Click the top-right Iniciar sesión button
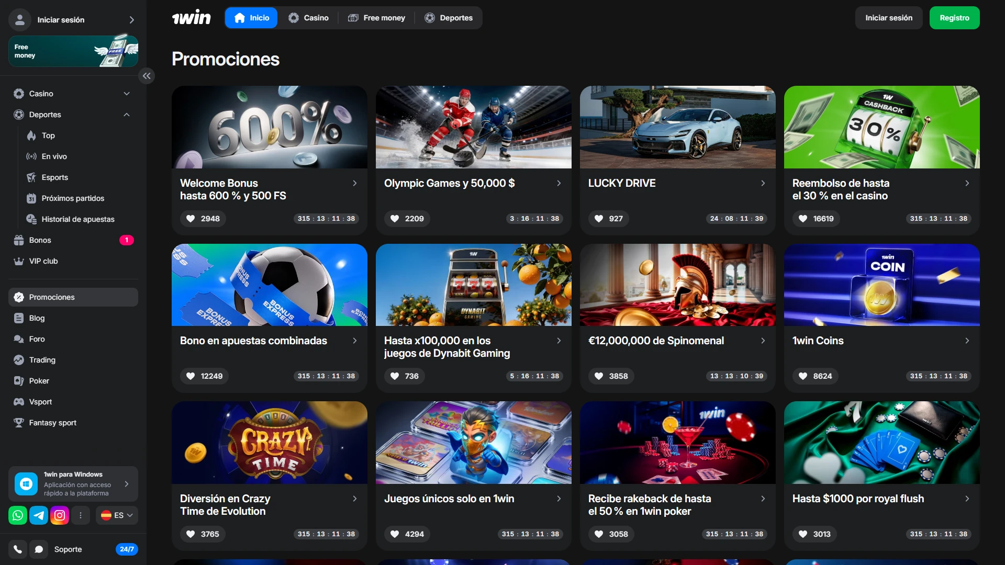 point(888,18)
